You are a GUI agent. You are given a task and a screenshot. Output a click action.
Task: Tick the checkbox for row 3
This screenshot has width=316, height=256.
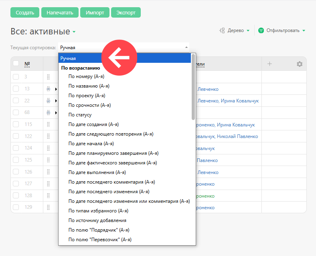point(16,77)
